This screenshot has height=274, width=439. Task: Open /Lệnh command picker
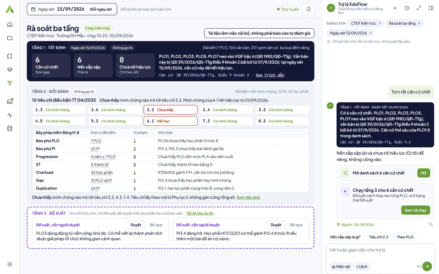tap(362, 267)
